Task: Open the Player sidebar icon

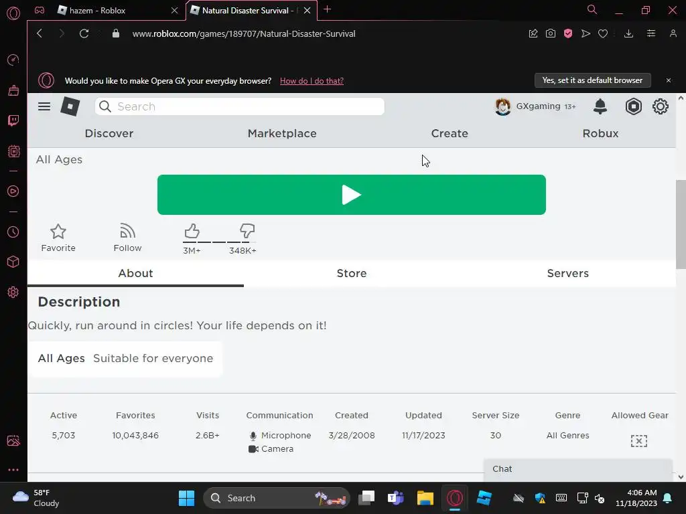Action: pyautogui.click(x=13, y=191)
